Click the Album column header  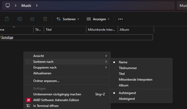coord(124,30)
